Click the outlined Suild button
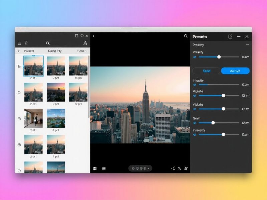 207,71
